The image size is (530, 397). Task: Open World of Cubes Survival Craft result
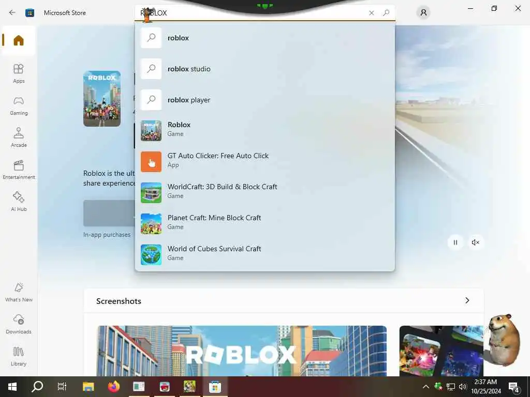264,255
